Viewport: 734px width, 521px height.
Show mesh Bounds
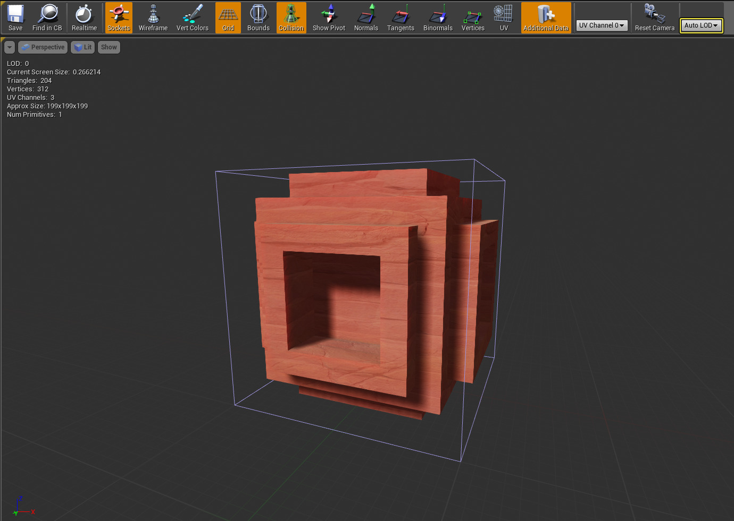coord(258,18)
